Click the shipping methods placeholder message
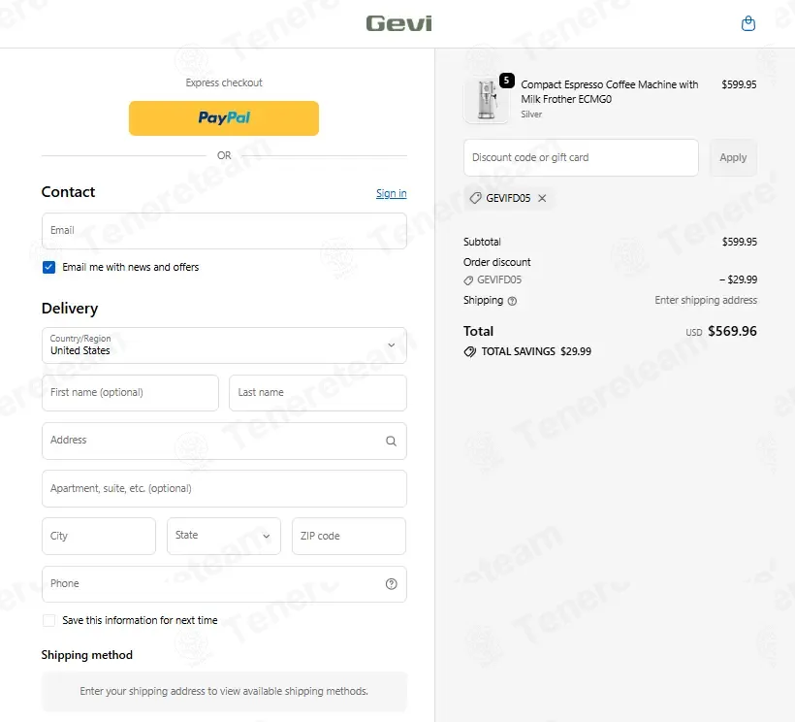Viewport: 795px width, 722px height. (224, 691)
